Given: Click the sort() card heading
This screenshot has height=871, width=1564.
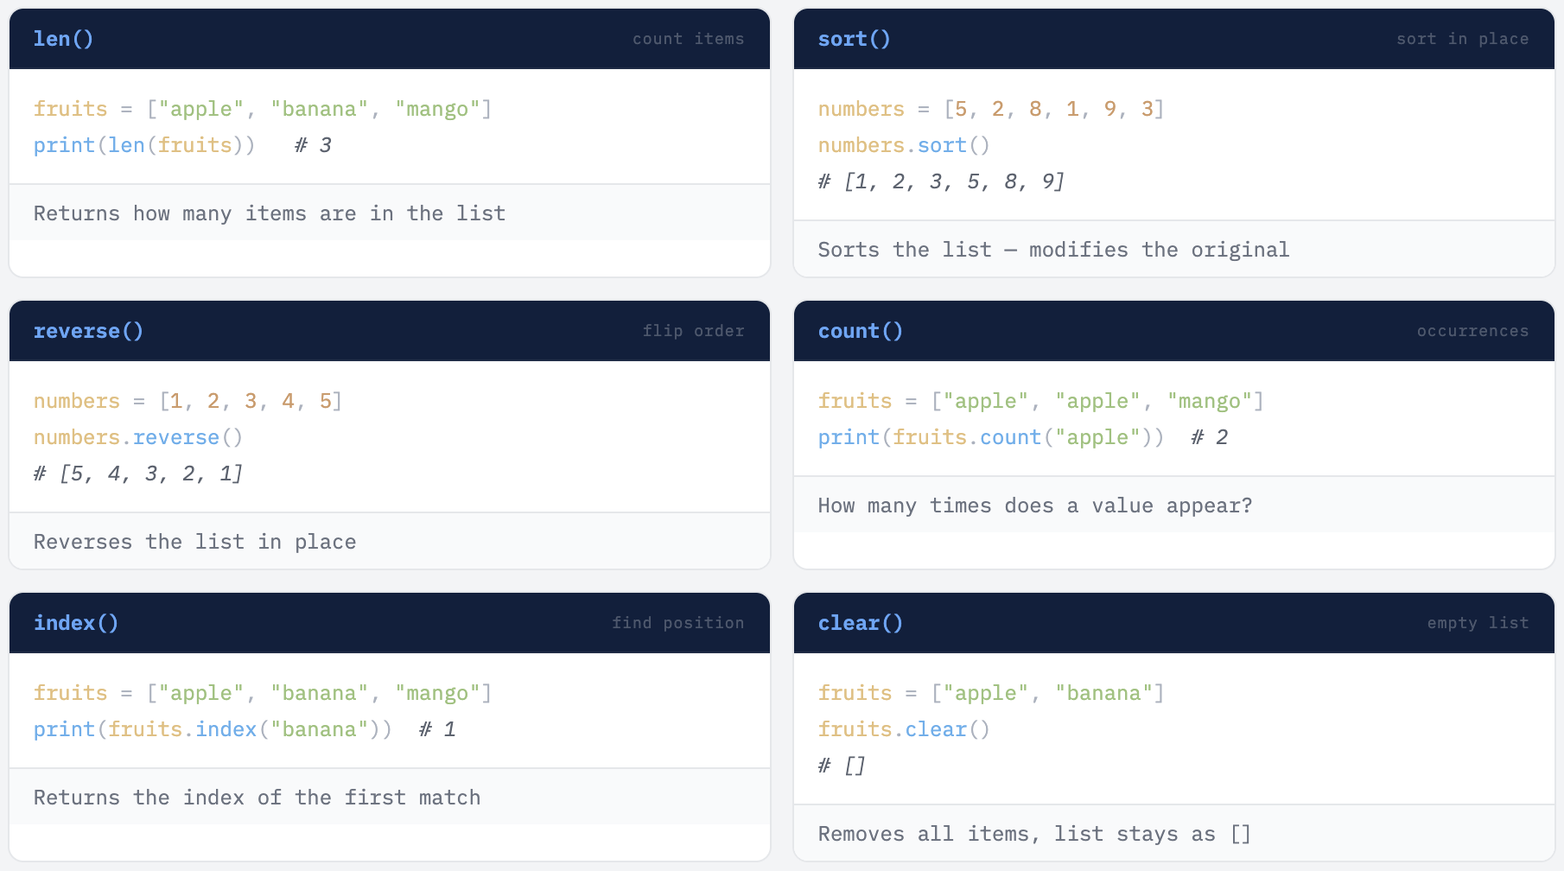Looking at the screenshot, I should click(x=854, y=39).
